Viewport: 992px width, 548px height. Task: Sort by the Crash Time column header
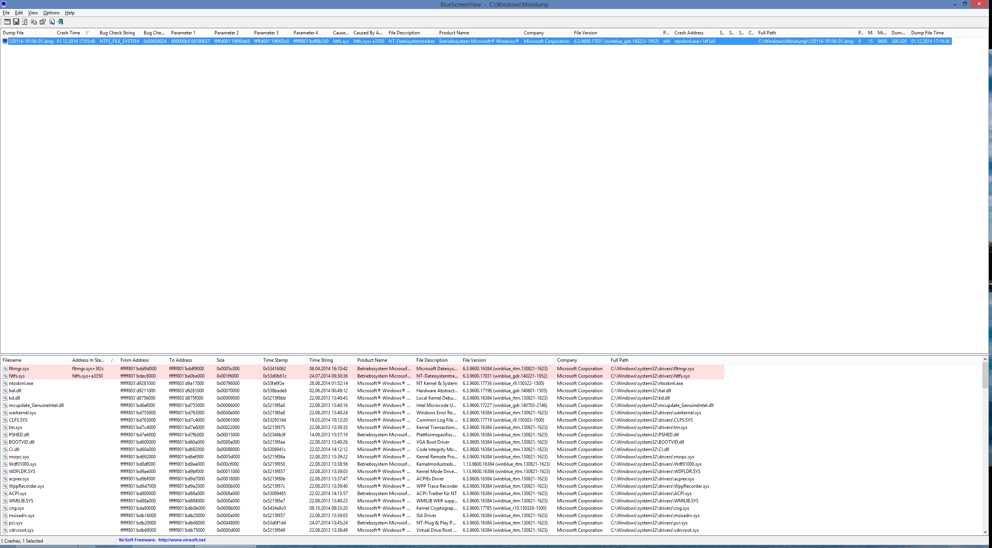69,33
